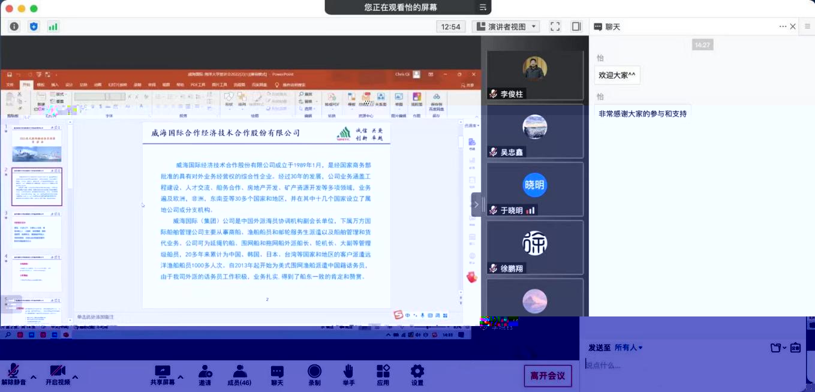This screenshot has height=392, width=815.
Task: Toggle the side panel layout icon
Action: pos(576,26)
